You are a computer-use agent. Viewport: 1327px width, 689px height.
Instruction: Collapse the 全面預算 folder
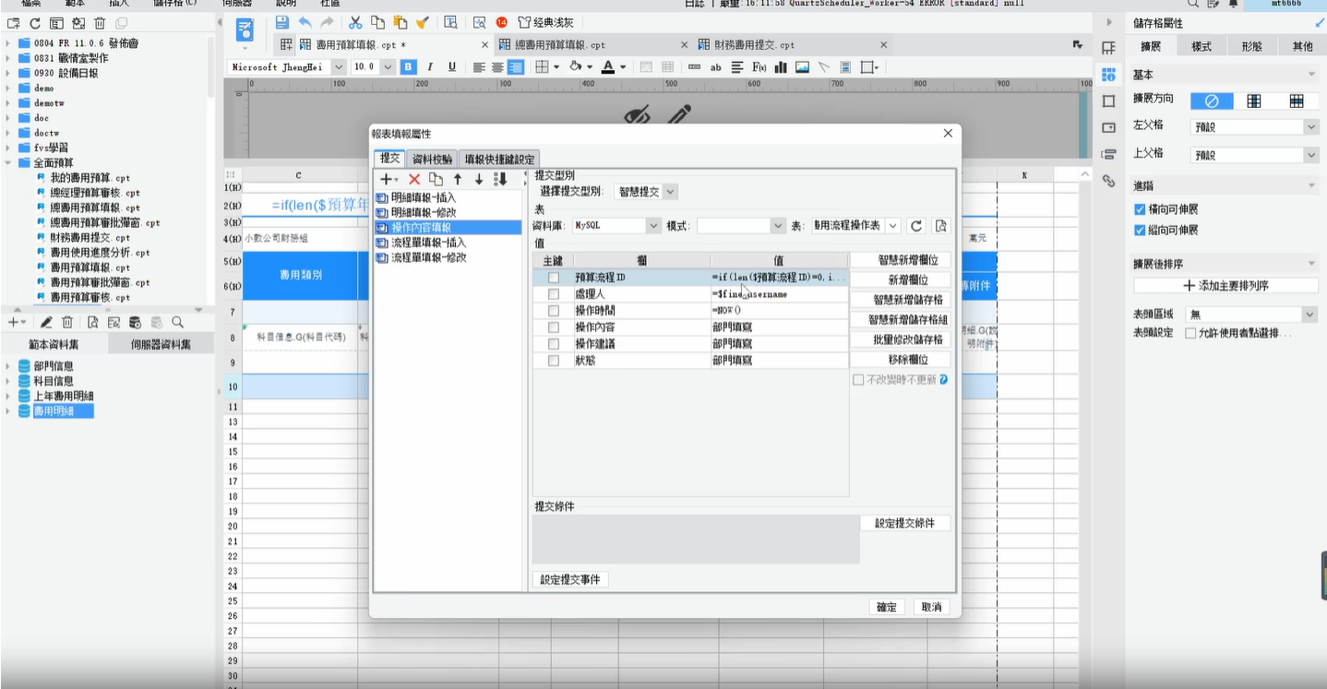(x=8, y=162)
